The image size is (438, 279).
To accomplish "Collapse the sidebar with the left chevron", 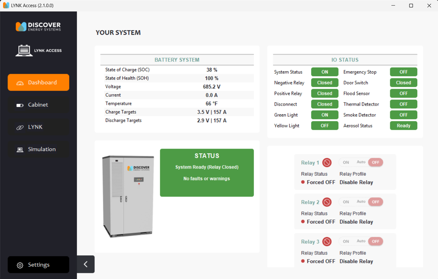I will [x=86, y=264].
